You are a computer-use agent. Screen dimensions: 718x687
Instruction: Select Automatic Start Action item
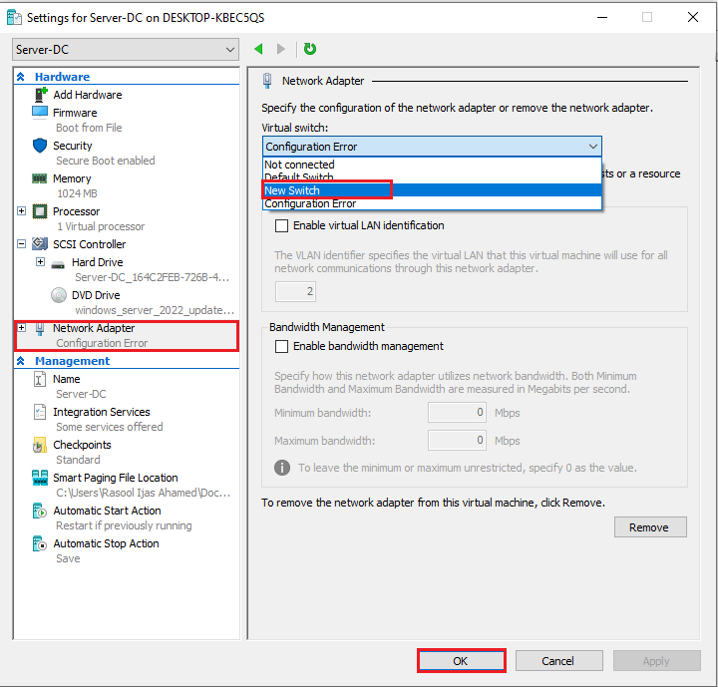coord(107,511)
